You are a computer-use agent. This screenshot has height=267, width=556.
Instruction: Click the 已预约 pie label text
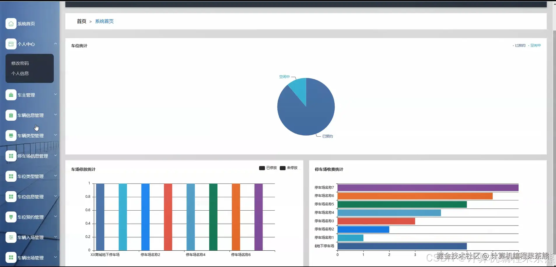tap(328, 136)
